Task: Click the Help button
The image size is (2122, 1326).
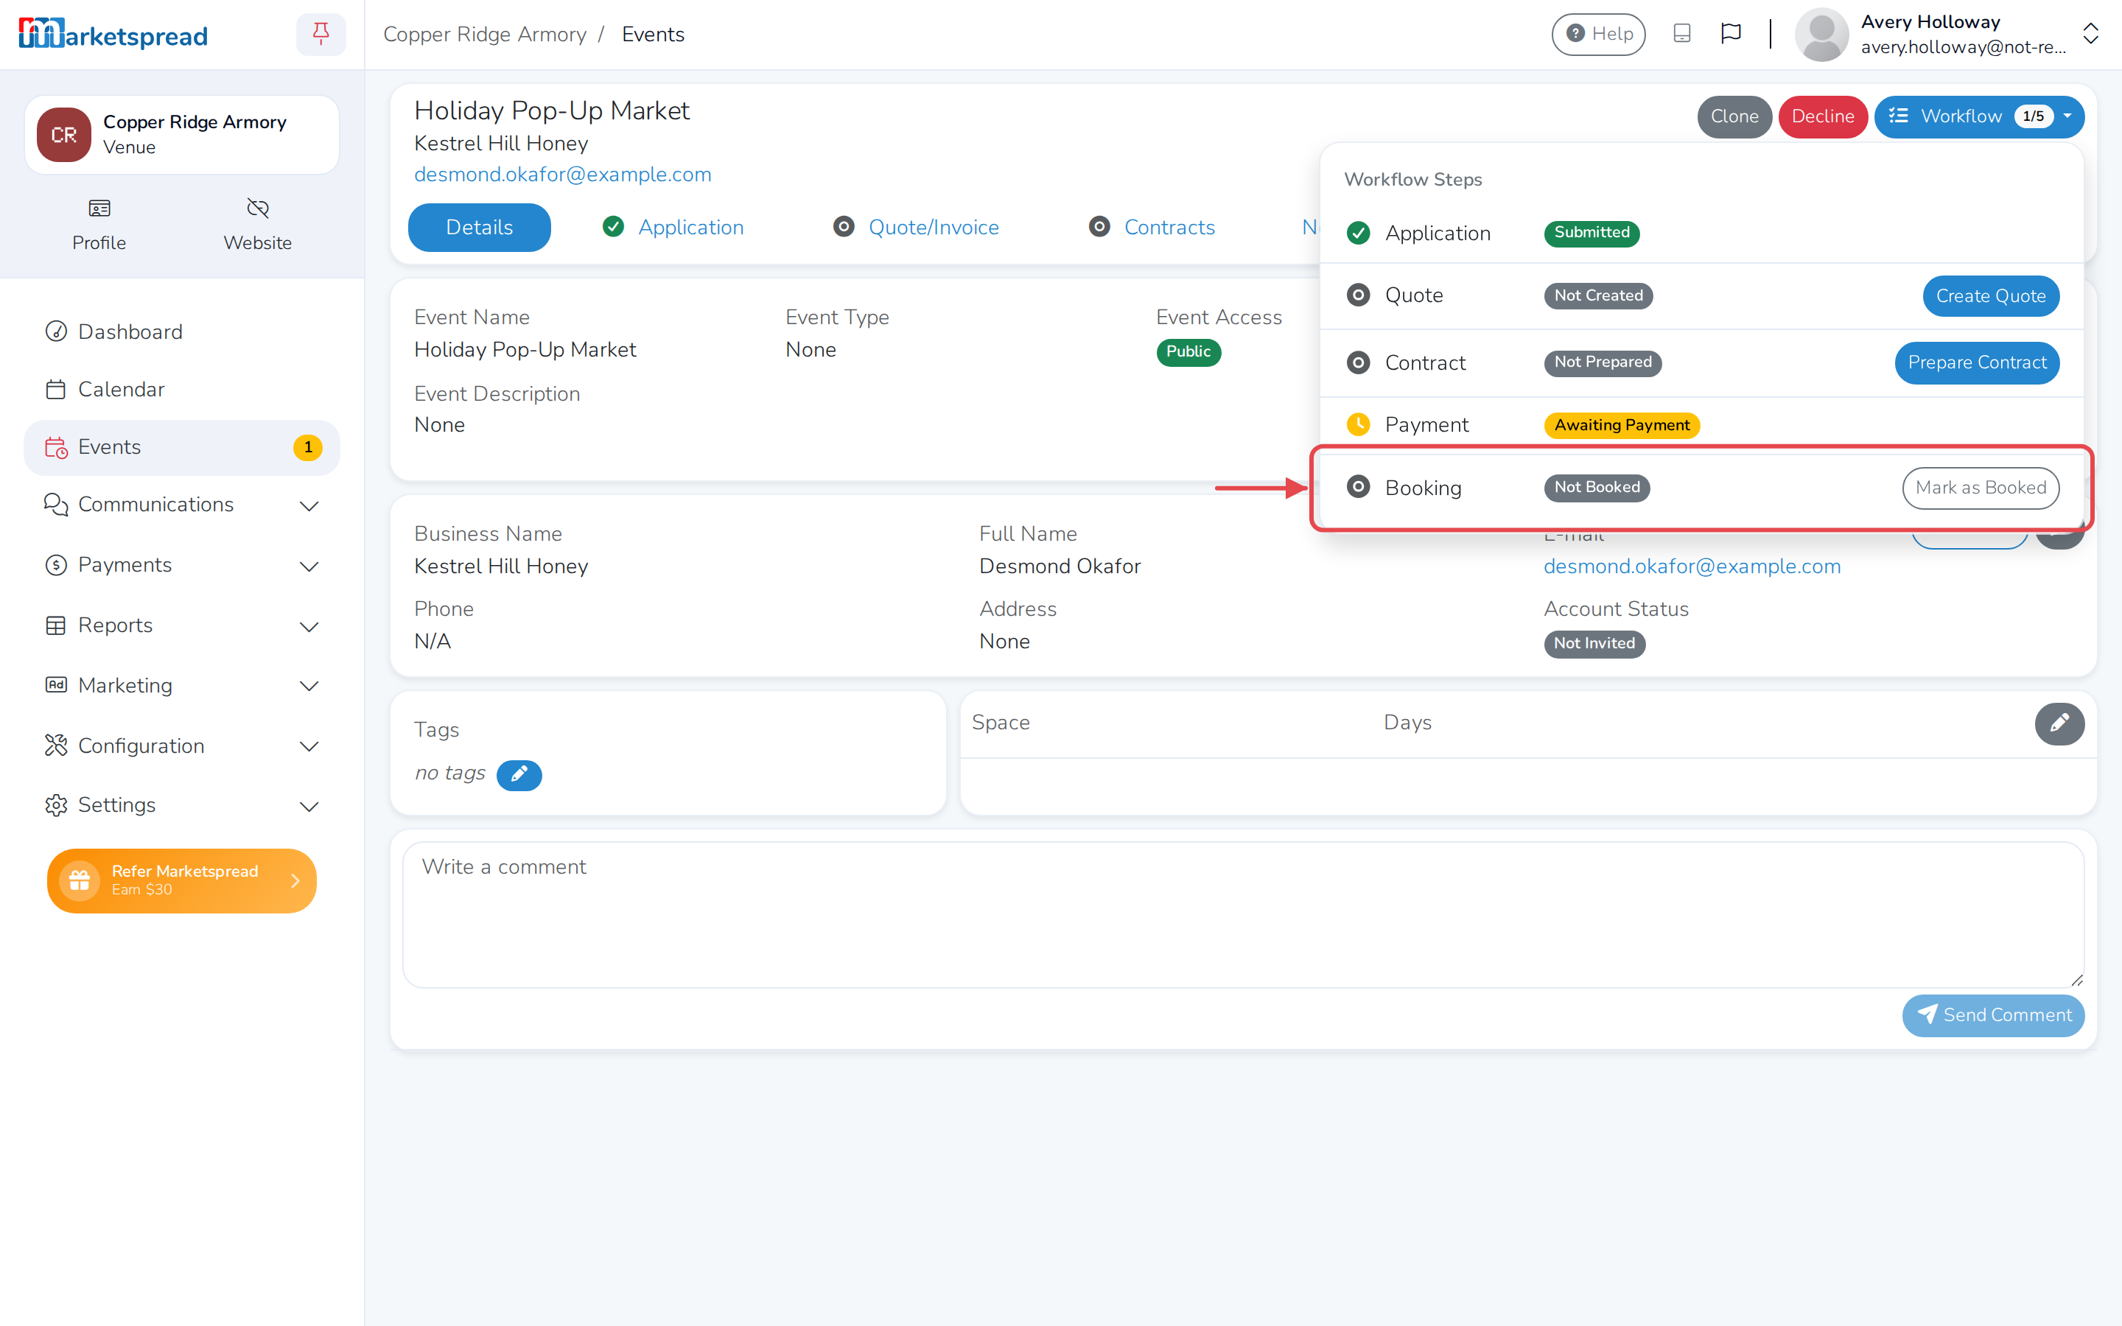Action: [x=1597, y=34]
